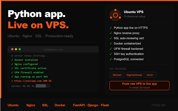Click the Nginx configured terminal line
The image size is (178, 111).
26,64
